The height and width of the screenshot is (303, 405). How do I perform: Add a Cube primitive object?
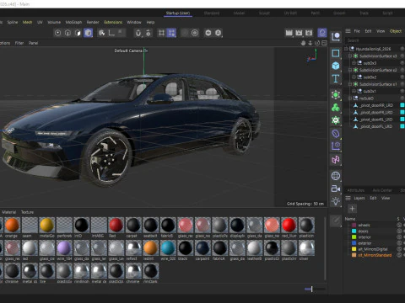coord(336,66)
